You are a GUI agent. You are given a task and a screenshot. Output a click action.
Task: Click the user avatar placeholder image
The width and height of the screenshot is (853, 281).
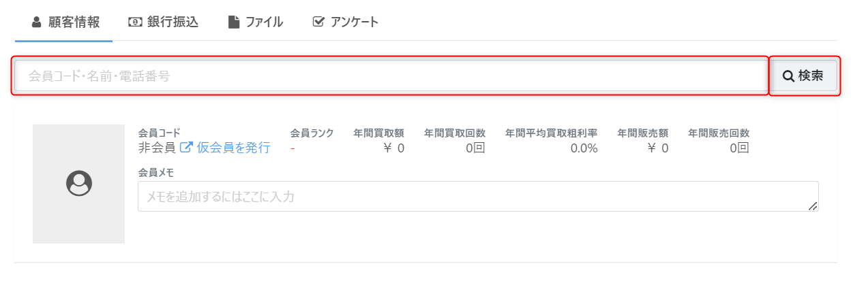(x=78, y=184)
